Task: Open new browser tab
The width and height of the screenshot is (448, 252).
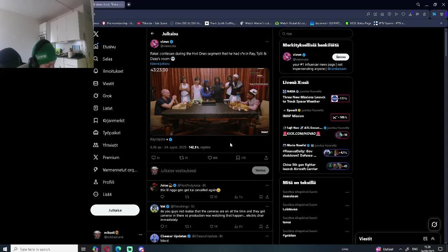Action: (x=129, y=5)
